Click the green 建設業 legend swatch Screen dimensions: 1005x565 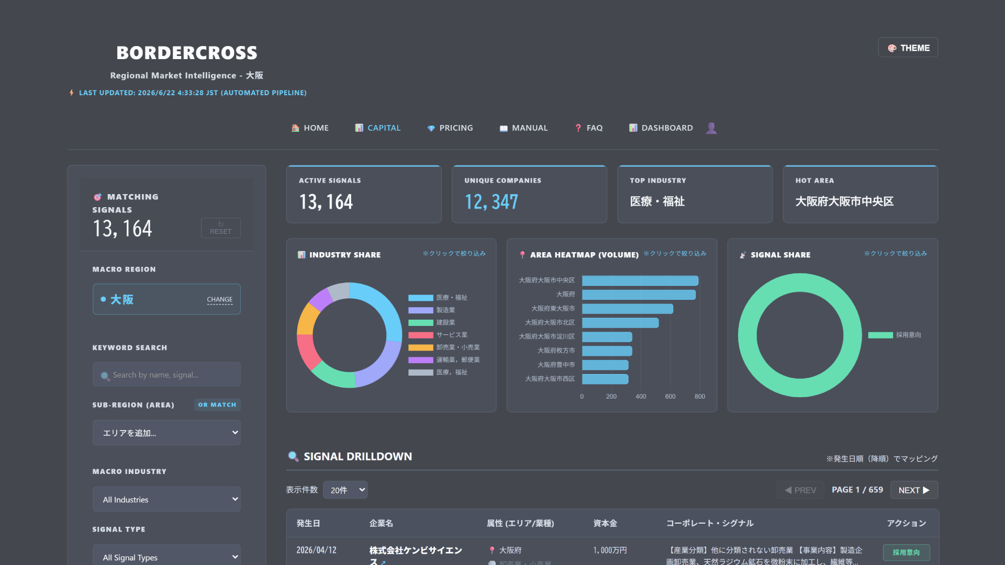pyautogui.click(x=421, y=323)
